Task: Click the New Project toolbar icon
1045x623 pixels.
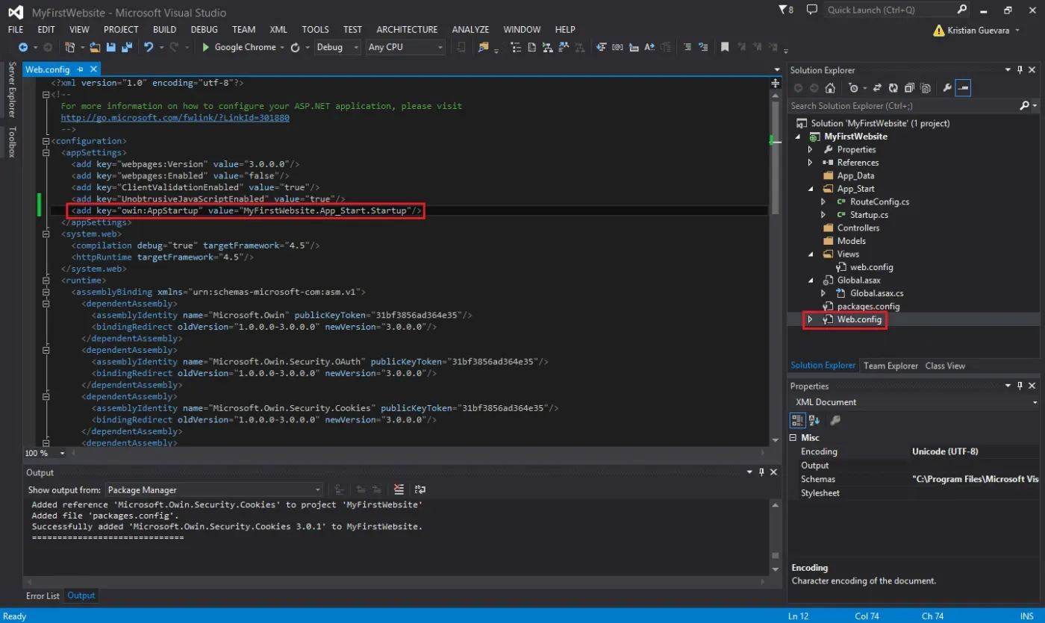Action: (69, 47)
